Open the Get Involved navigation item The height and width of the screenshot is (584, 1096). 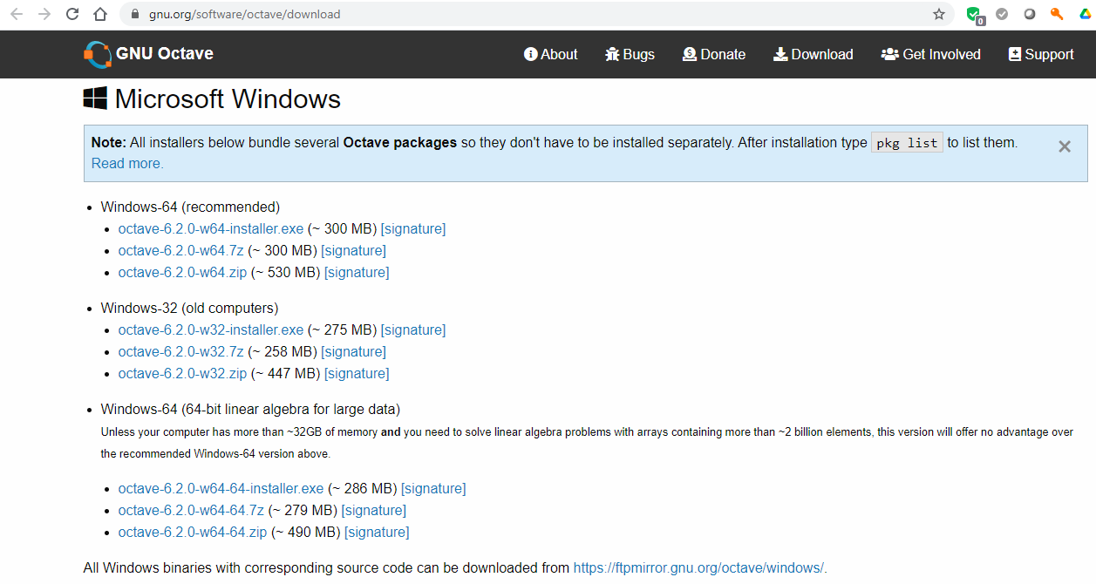[x=930, y=54]
